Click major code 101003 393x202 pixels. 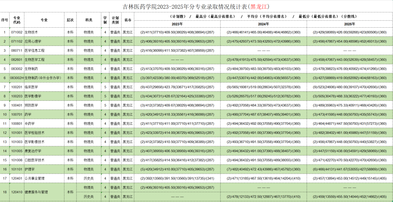(x=17, y=142)
